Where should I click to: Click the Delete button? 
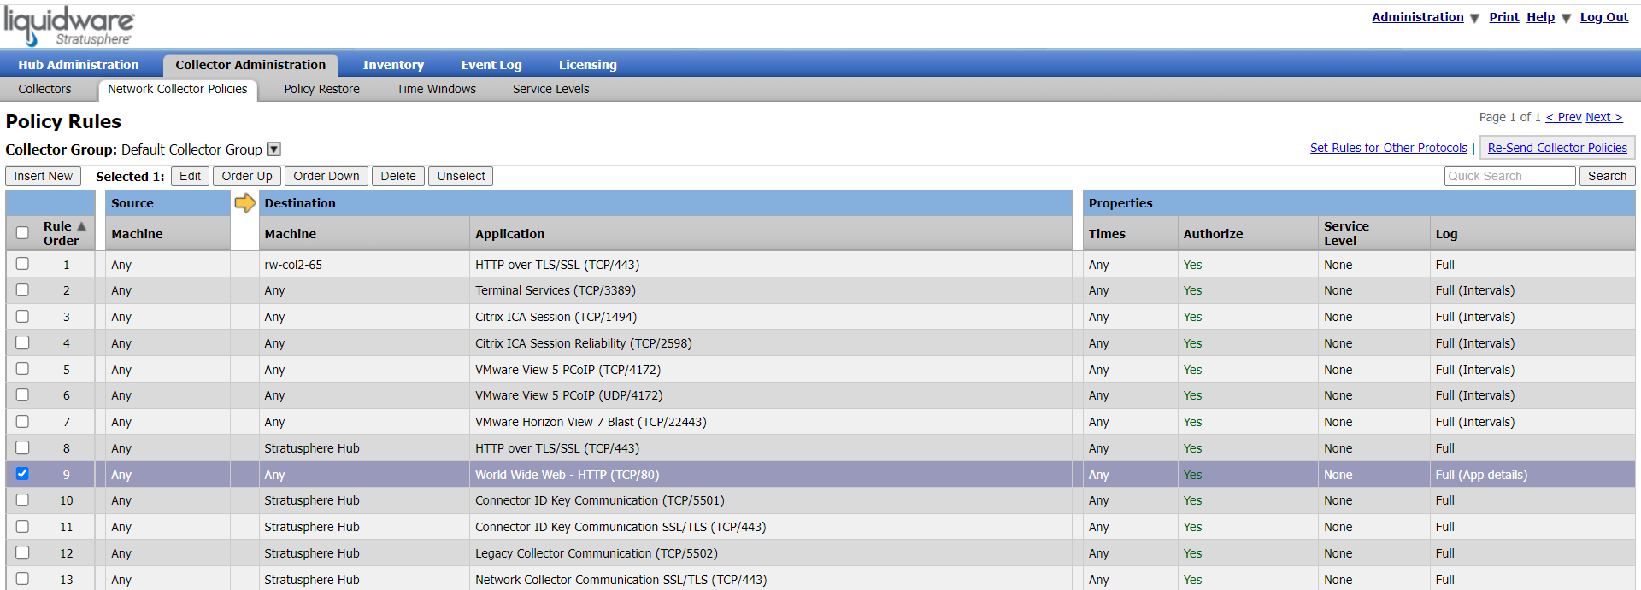tap(398, 176)
